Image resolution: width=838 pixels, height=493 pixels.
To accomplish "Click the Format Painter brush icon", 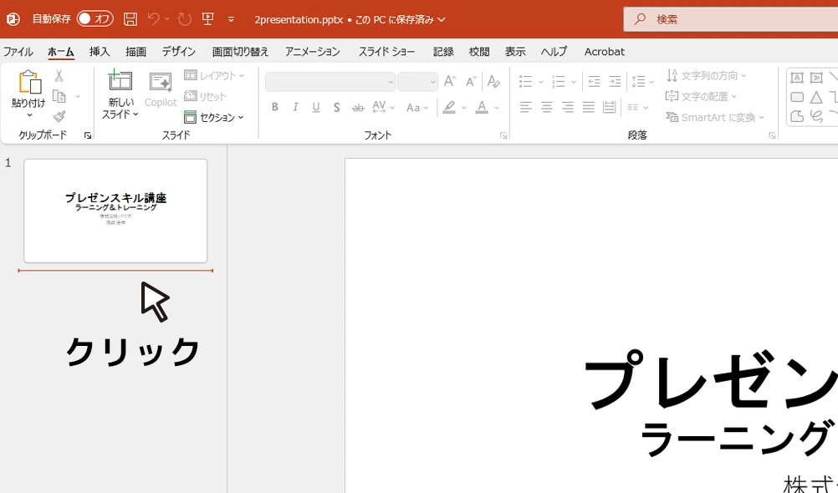I will 59,116.
